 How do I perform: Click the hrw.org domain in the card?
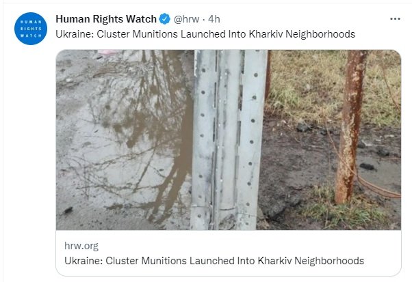[81, 246]
